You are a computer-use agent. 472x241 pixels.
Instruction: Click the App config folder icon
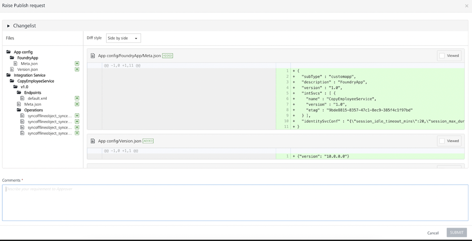pyautogui.click(x=9, y=52)
